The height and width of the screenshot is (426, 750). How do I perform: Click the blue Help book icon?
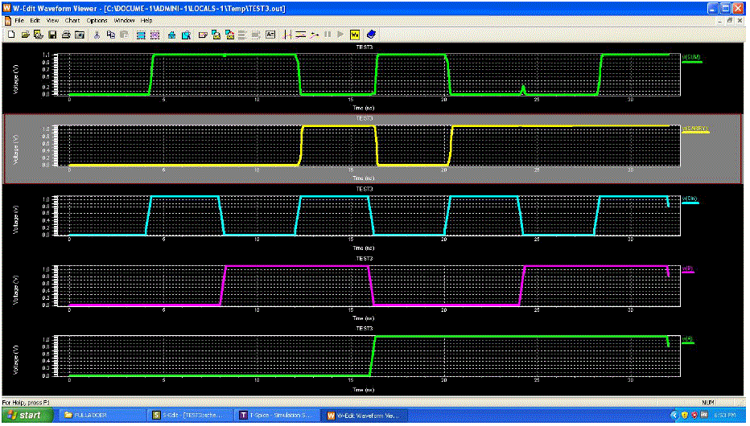(370, 35)
